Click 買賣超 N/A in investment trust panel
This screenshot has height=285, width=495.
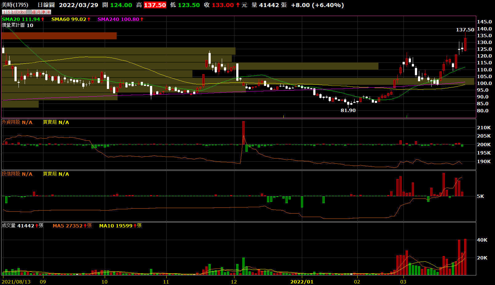(x=56, y=174)
